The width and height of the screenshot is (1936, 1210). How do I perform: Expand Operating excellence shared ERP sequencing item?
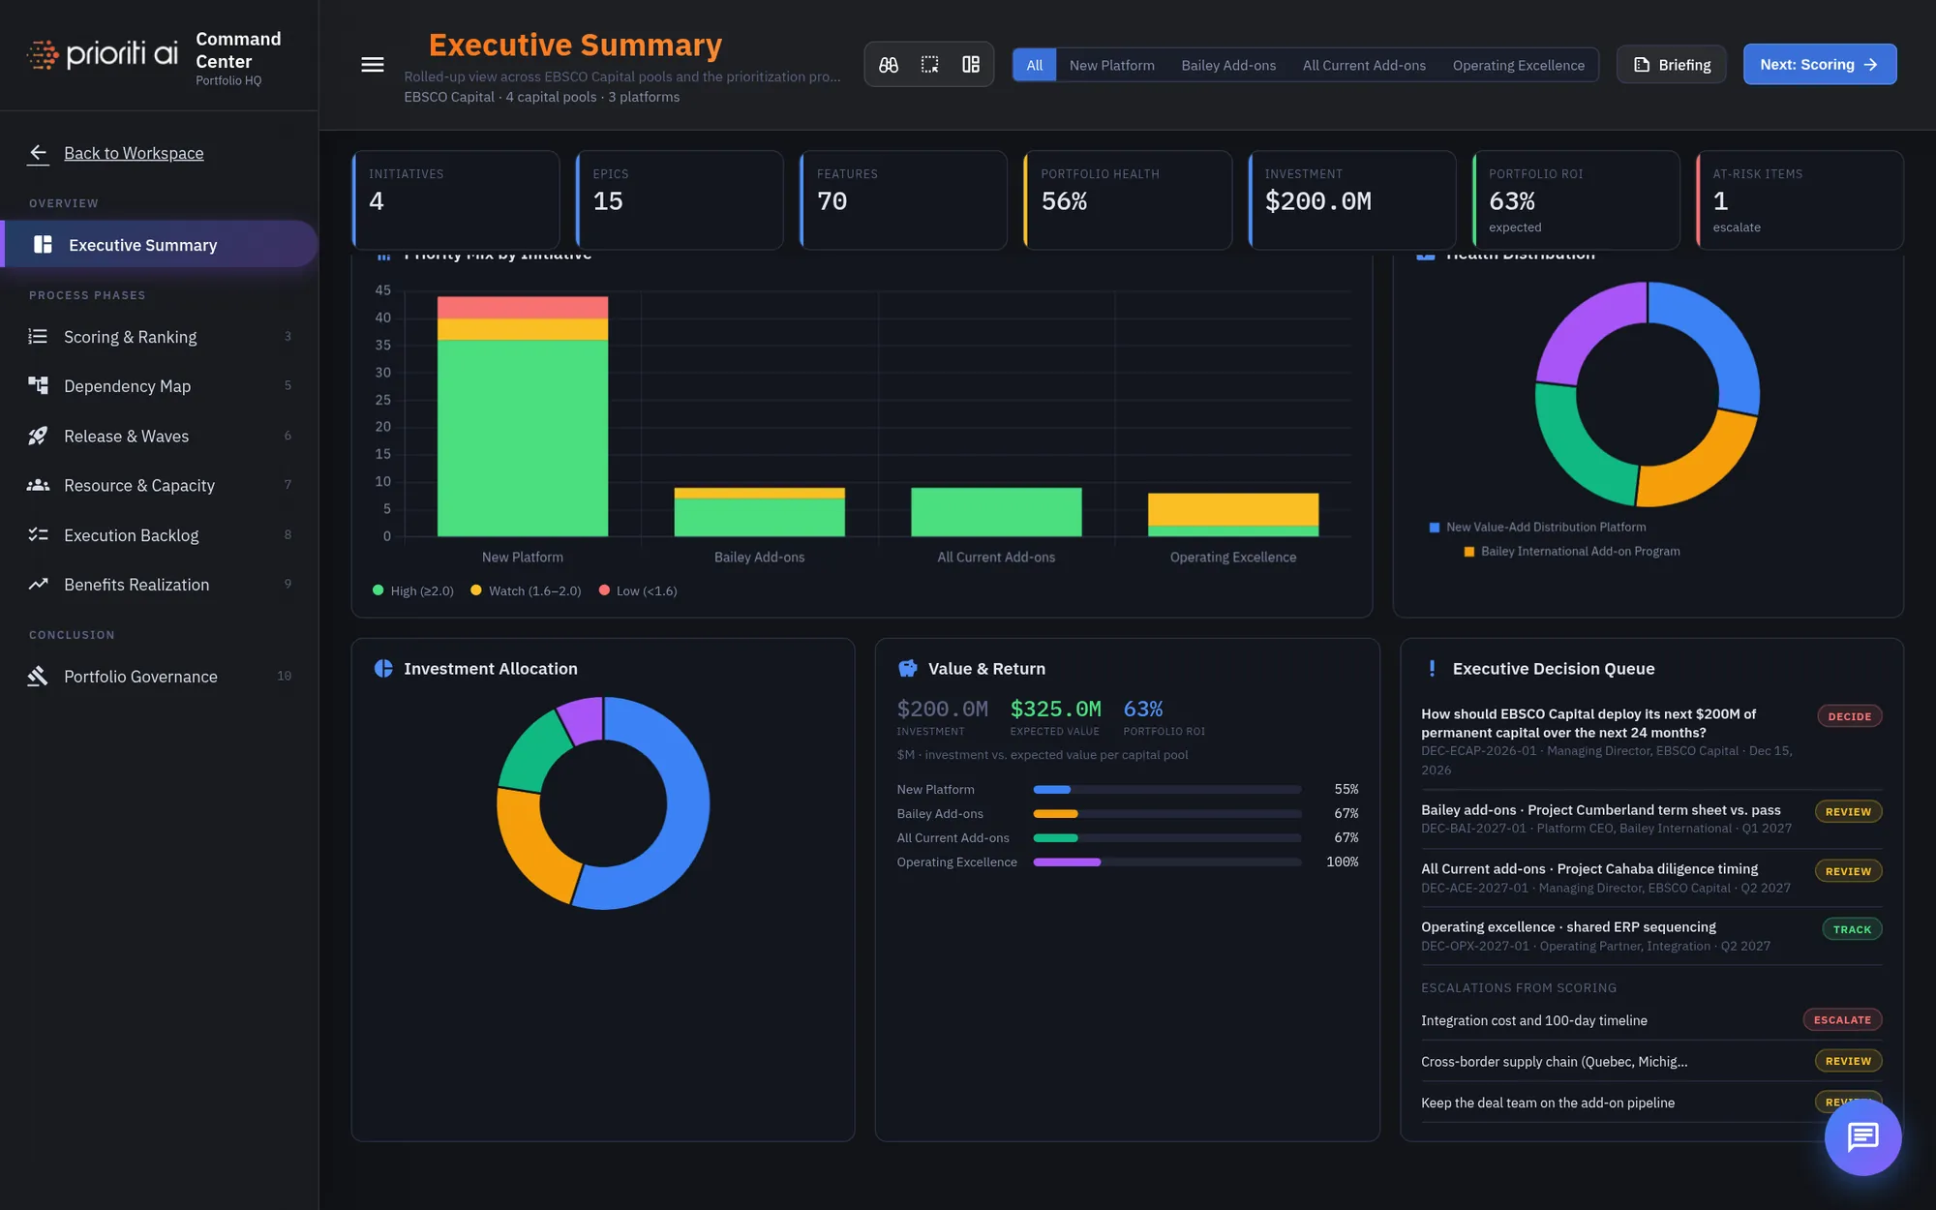click(1651, 936)
